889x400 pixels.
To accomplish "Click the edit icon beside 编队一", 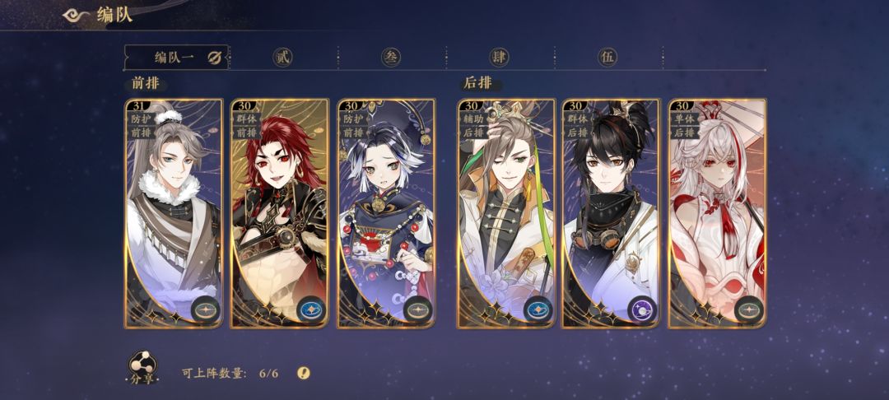I will 215,58.
